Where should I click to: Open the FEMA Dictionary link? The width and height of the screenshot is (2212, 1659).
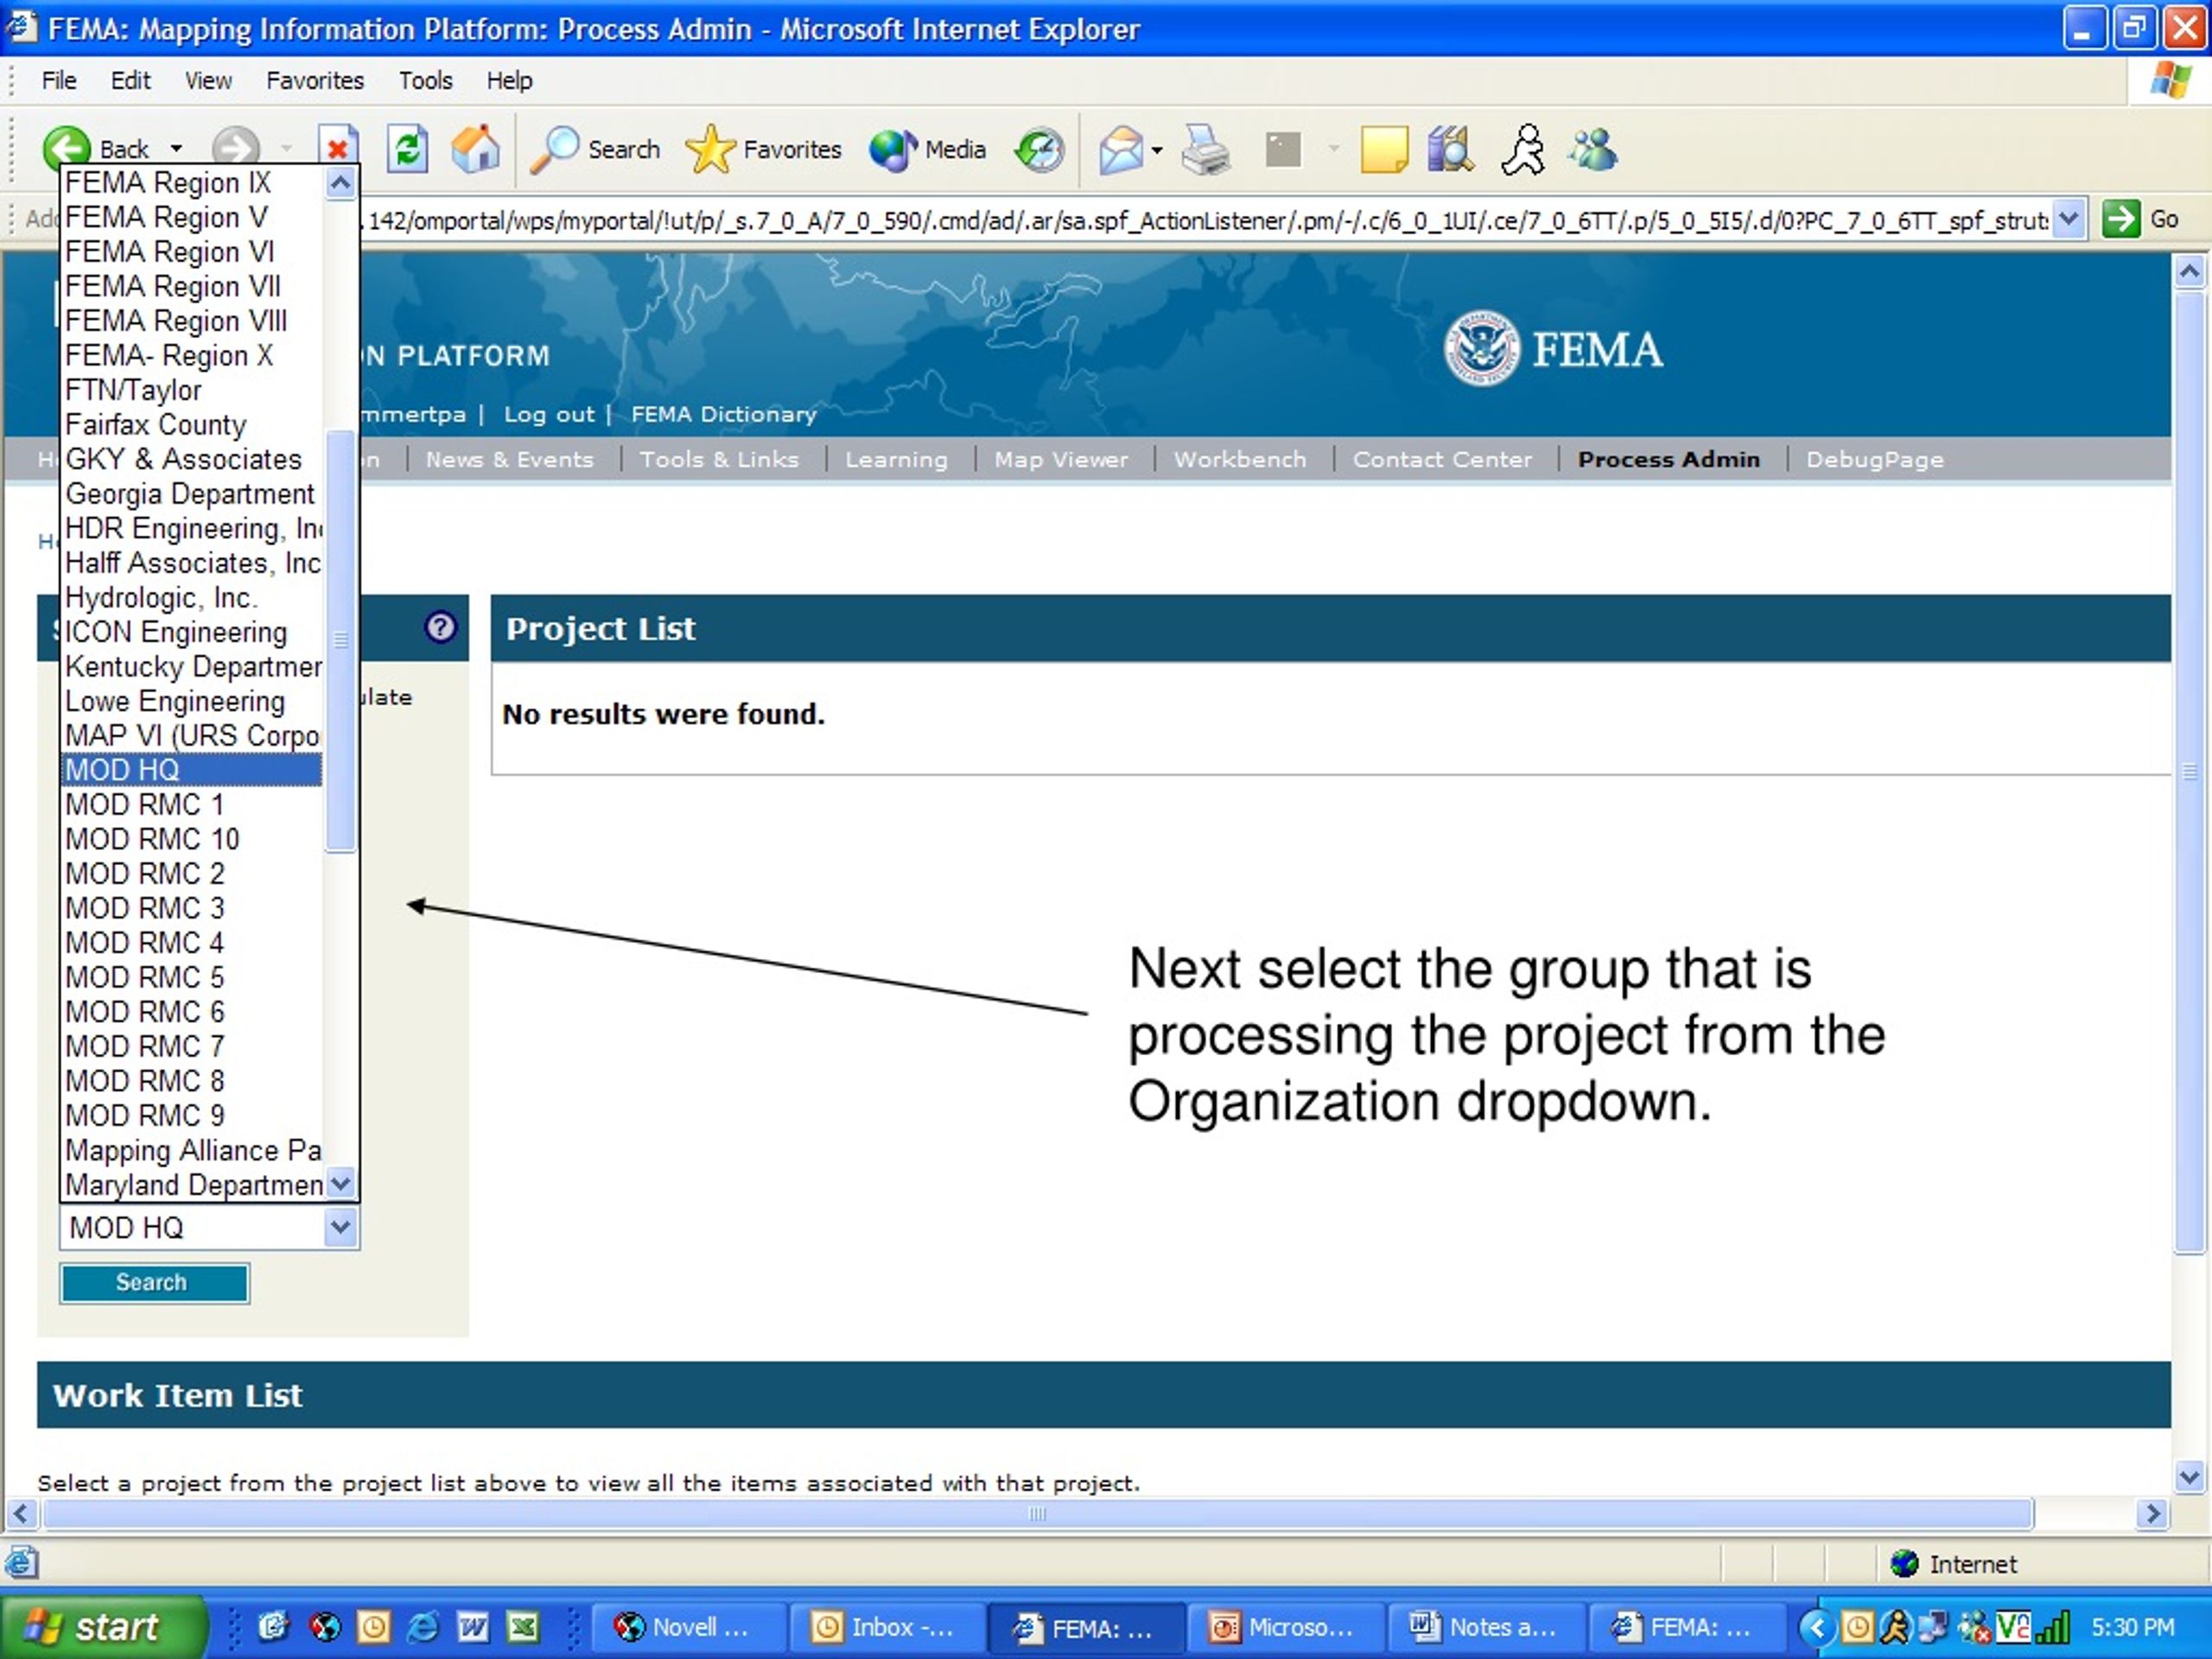click(724, 414)
